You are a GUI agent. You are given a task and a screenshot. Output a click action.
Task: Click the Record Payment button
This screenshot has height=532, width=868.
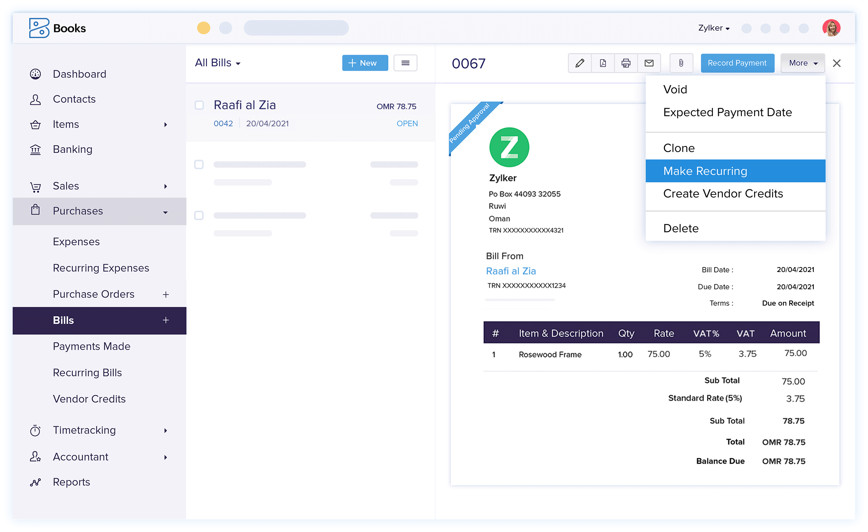click(x=737, y=63)
